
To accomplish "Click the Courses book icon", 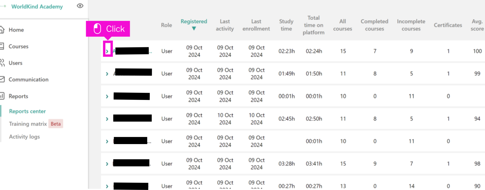I will click(x=2, y=46).
